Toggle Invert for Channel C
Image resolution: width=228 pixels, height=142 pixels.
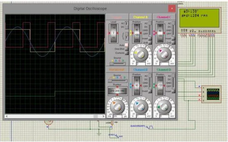[x=173, y=38]
